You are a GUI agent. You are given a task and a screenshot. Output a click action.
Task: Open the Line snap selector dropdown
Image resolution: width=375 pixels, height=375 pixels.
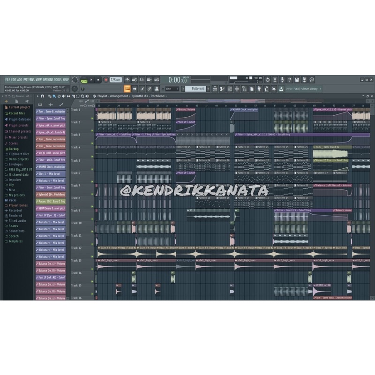pyautogui.click(x=172, y=89)
